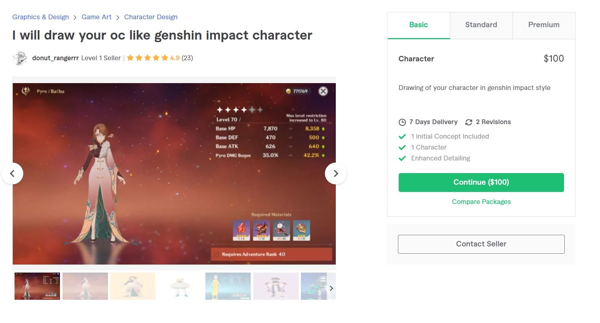This screenshot has width=600, height=323.
Task: Open the Game Art breadcrumb link
Action: (97, 17)
